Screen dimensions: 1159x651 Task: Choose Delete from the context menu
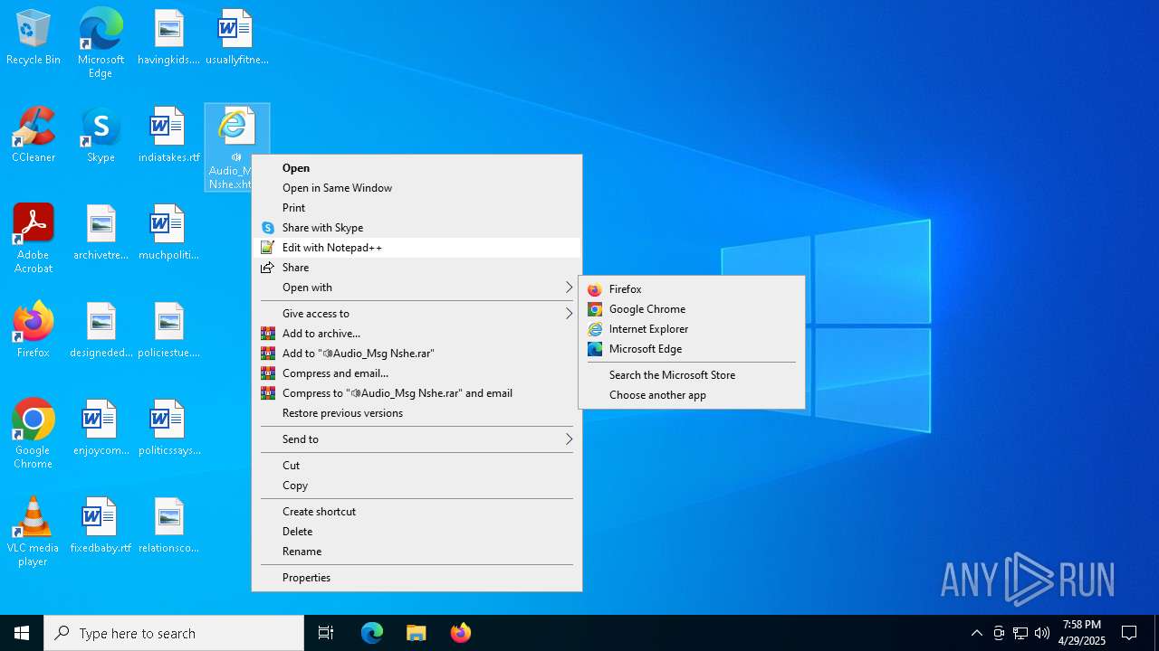(x=417, y=532)
